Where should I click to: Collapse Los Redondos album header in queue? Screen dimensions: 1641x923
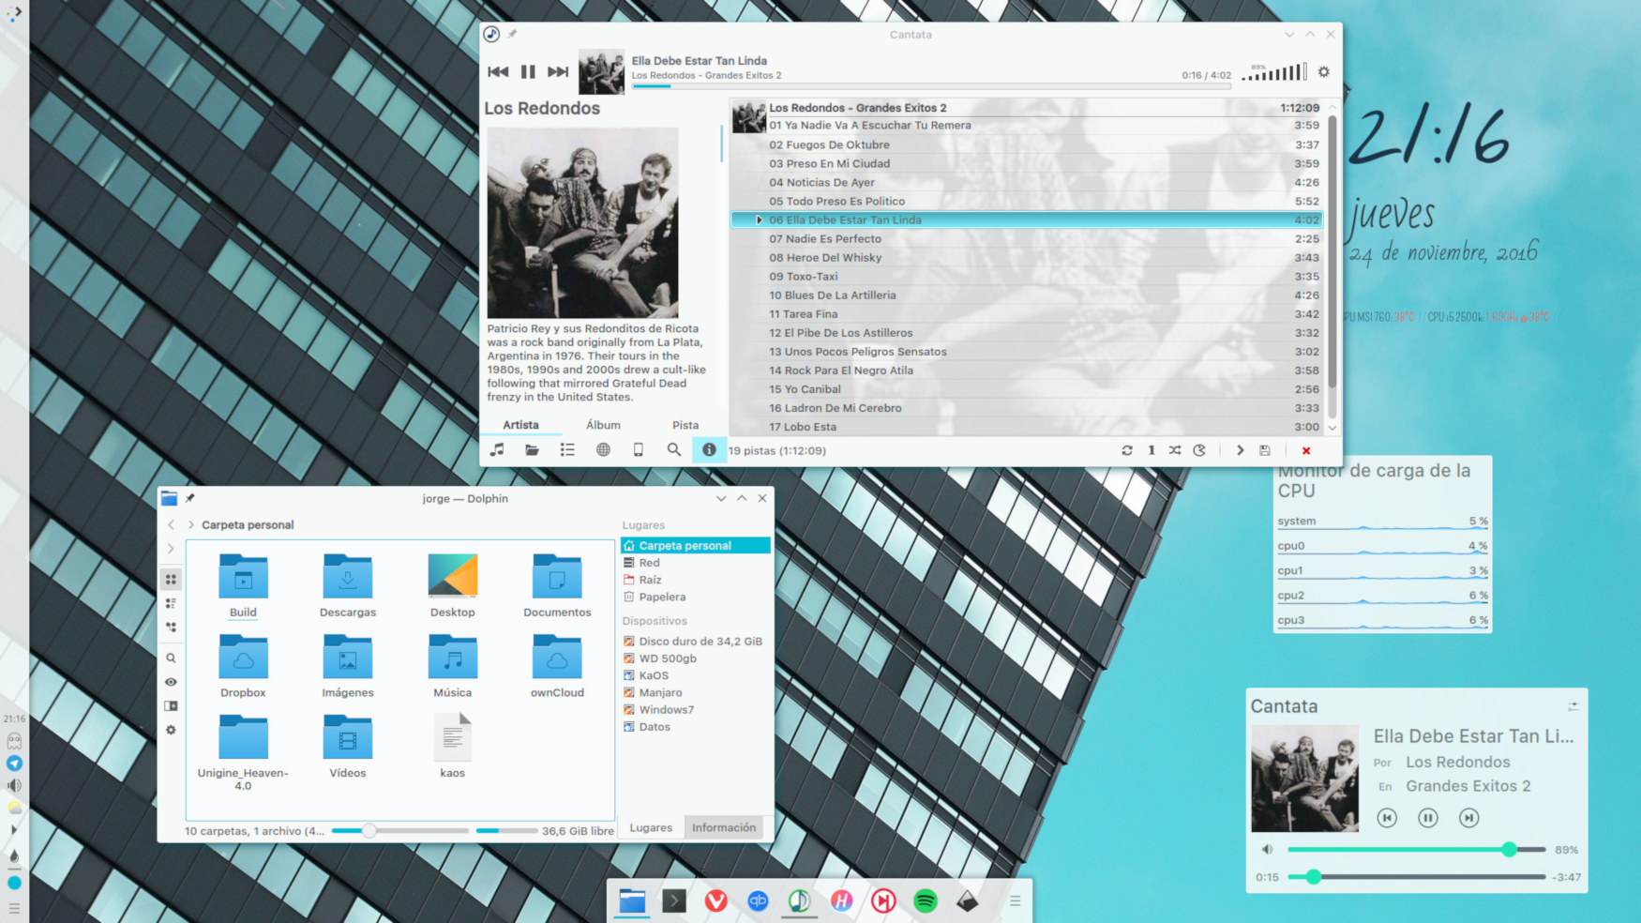tap(1027, 108)
